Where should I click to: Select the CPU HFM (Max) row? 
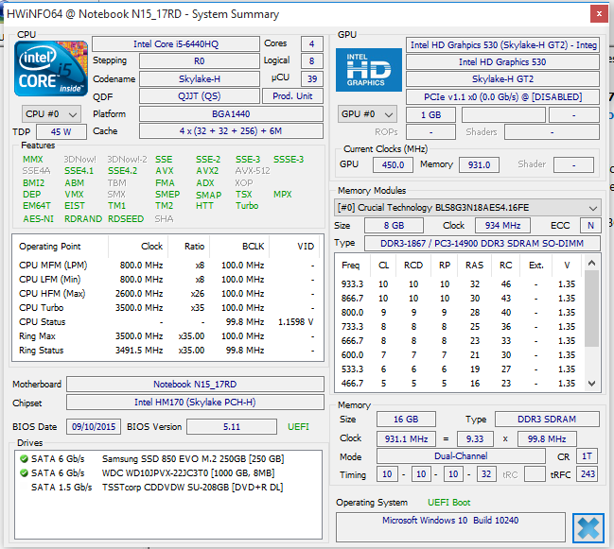(167, 294)
